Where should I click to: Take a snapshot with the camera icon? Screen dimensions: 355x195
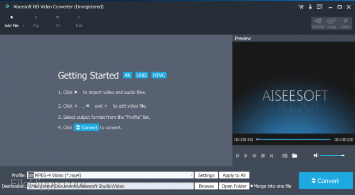click(285, 156)
